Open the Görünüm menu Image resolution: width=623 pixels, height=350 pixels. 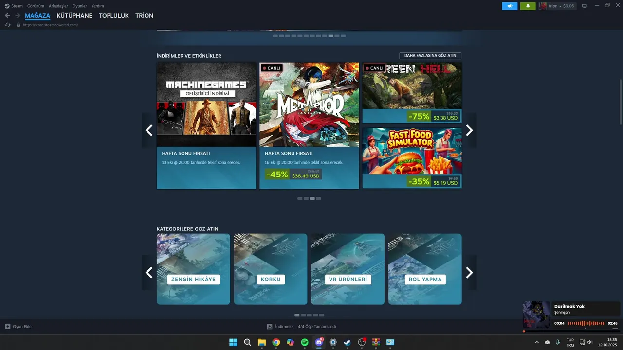[36, 6]
